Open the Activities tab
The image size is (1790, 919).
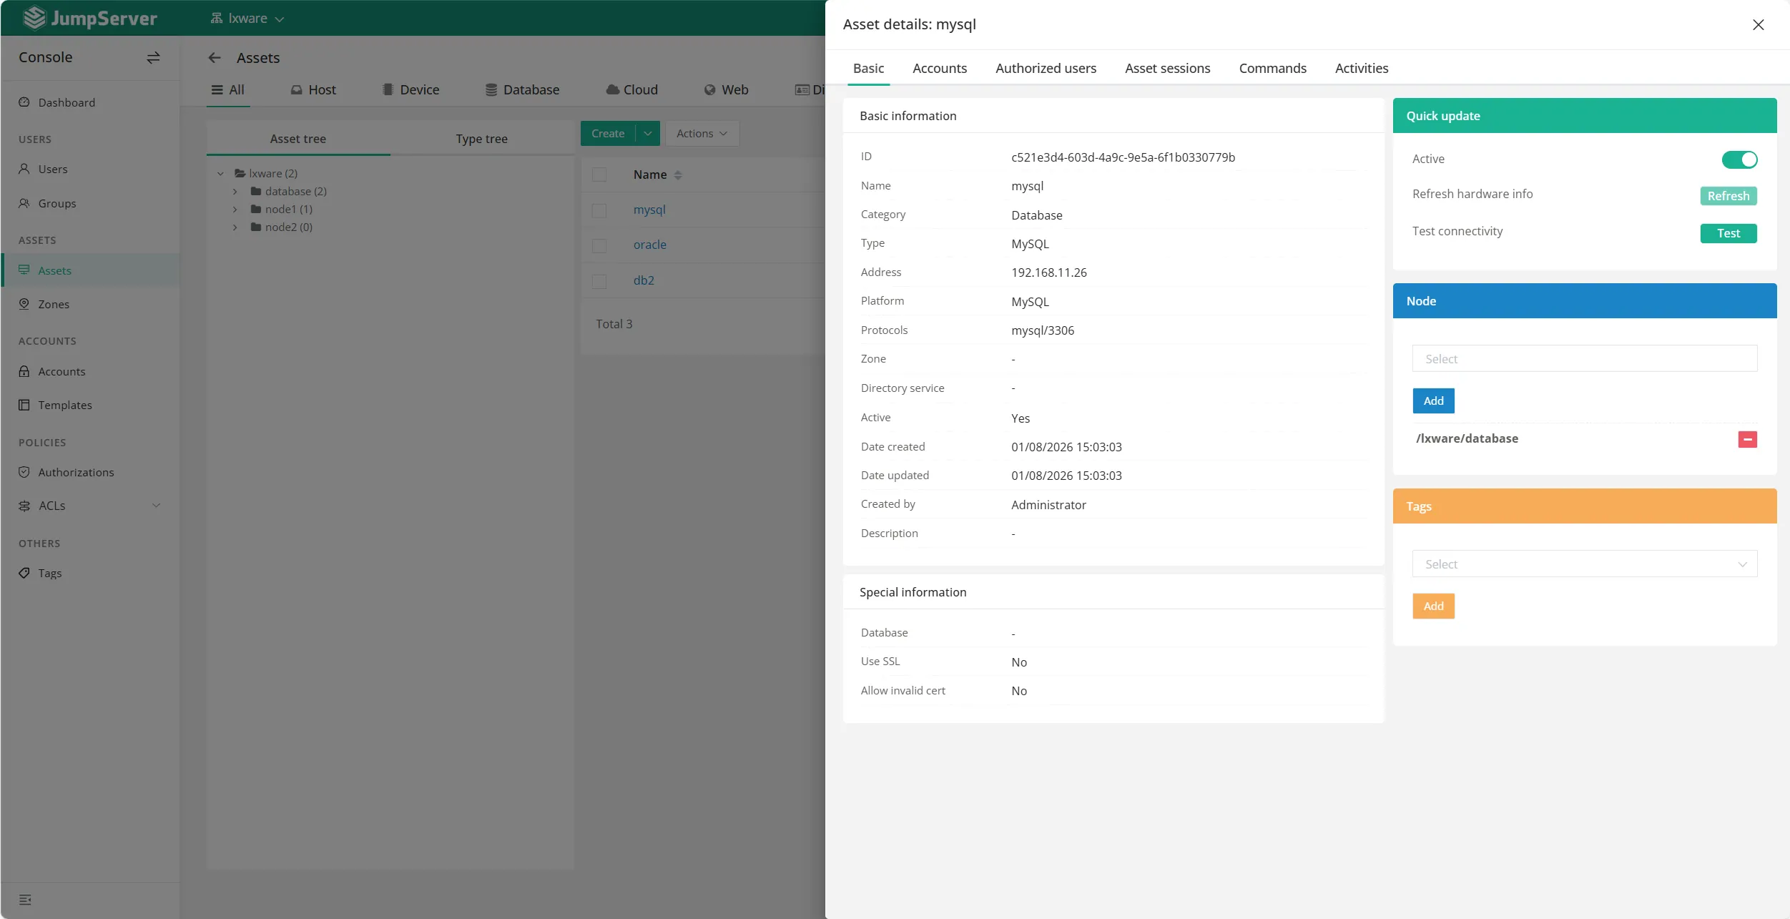coord(1361,69)
